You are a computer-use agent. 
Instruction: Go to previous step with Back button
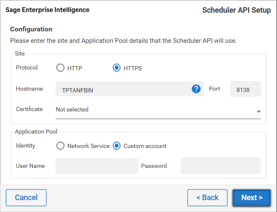(207, 198)
